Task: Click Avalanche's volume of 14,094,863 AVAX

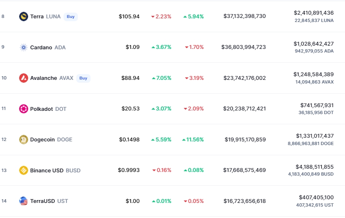Action: click(x=314, y=82)
